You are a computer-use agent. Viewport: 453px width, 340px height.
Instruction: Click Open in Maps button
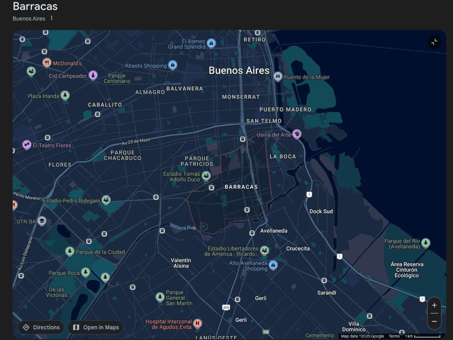click(96, 327)
